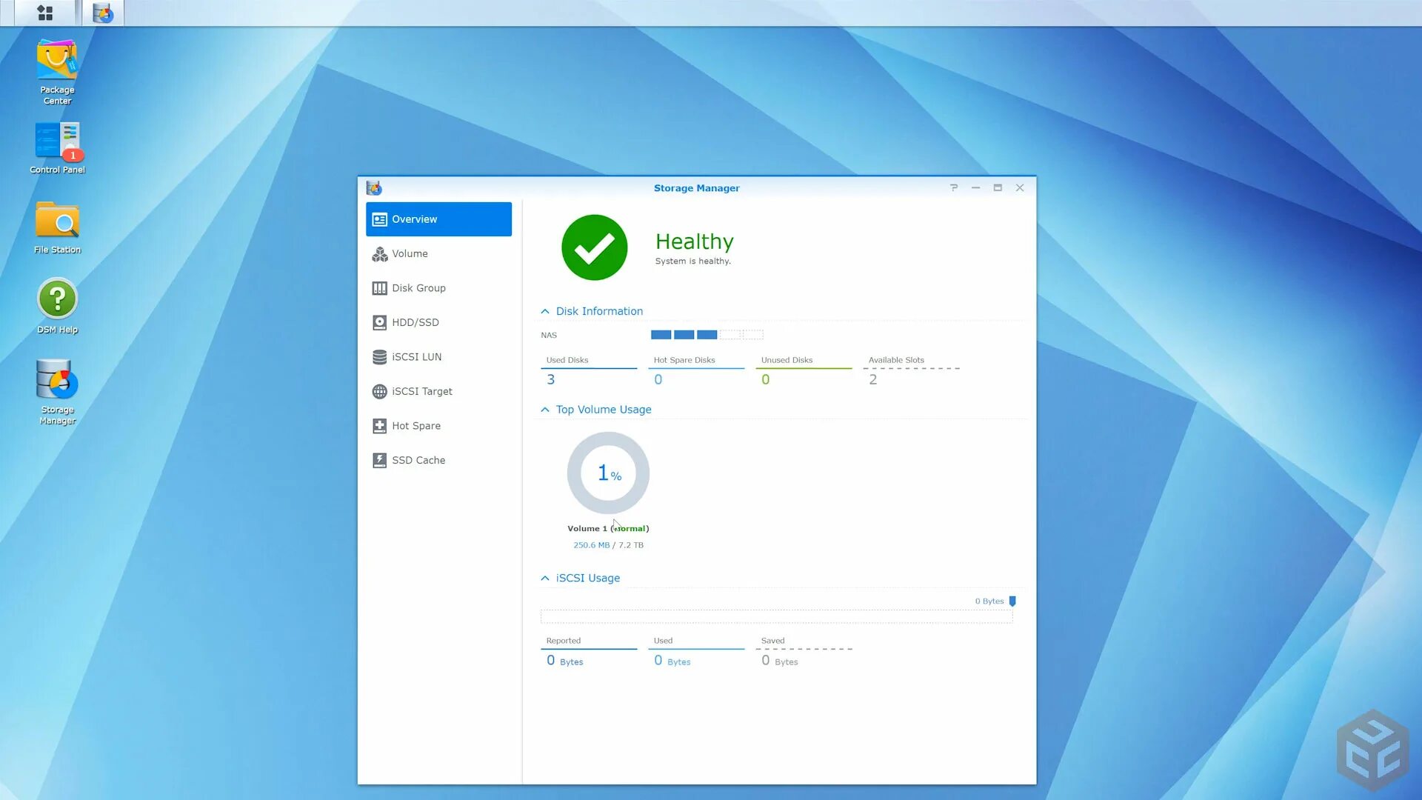The height and width of the screenshot is (800, 1422).
Task: Select Volume in sidebar
Action: click(x=410, y=254)
